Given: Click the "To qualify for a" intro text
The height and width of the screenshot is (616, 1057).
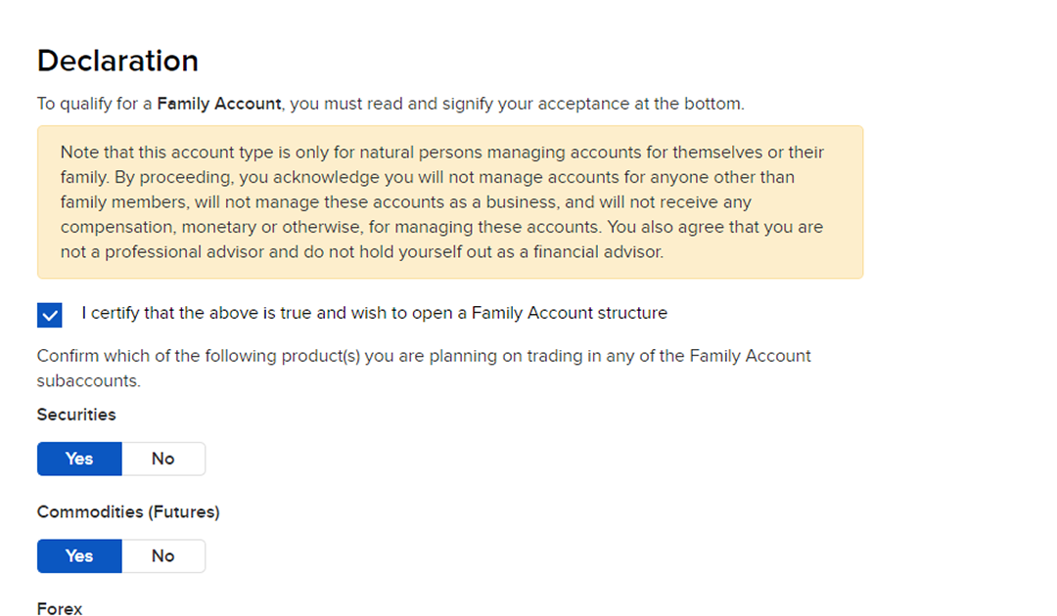Looking at the screenshot, I should (95, 103).
